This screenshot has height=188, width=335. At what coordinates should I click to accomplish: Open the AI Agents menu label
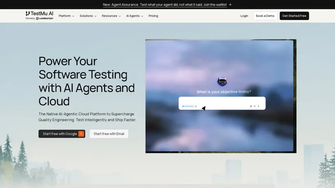pos(133,16)
